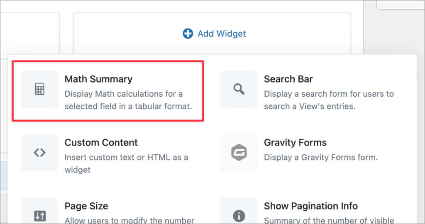
Task: Select the Search Bar widget title
Action: click(x=288, y=79)
